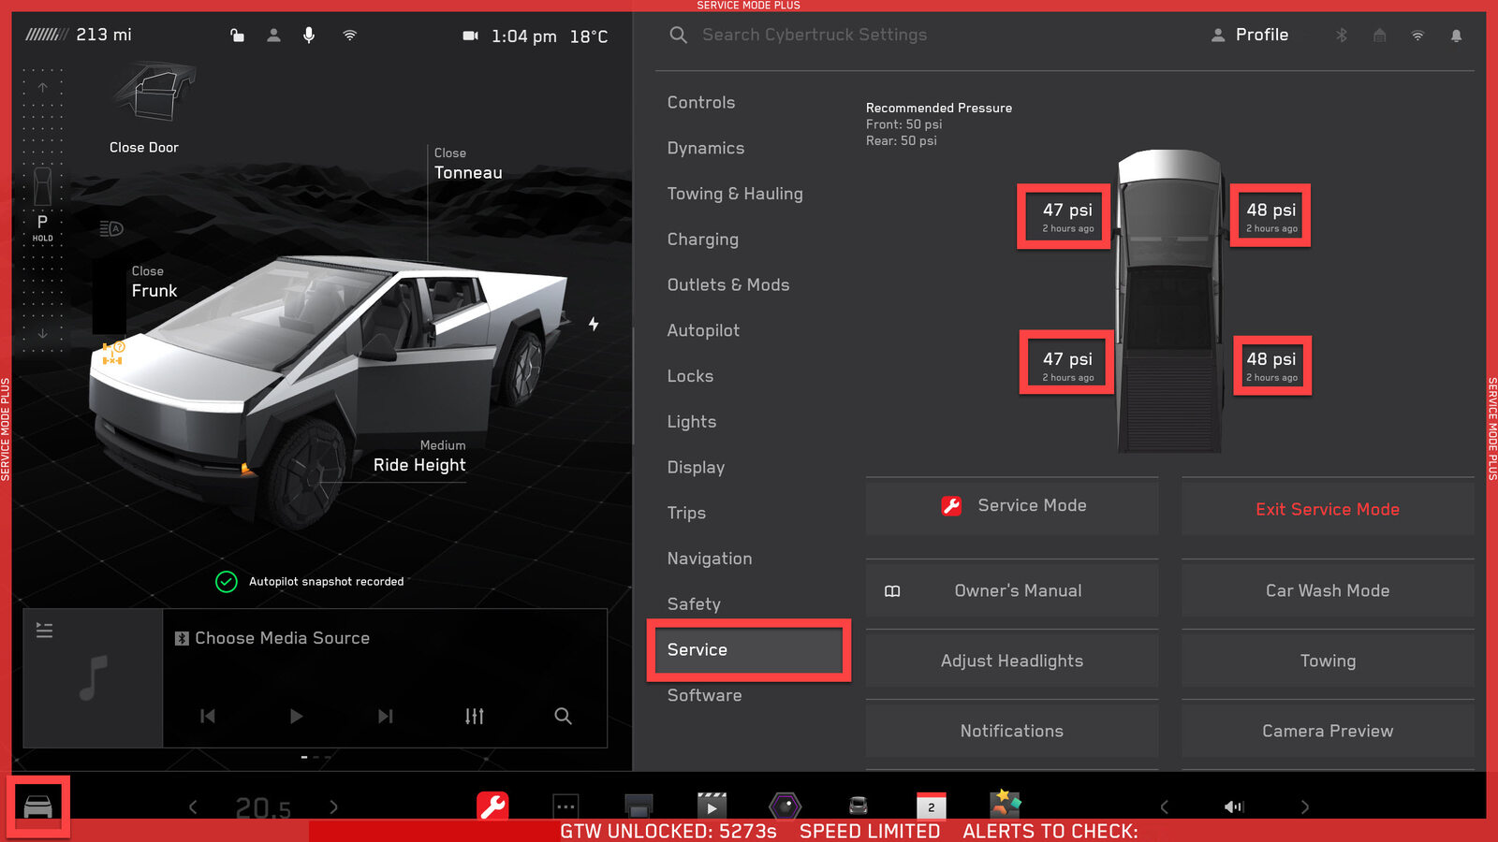The height and width of the screenshot is (842, 1498).
Task: Tap the Service Mode button
Action: 1012,506
